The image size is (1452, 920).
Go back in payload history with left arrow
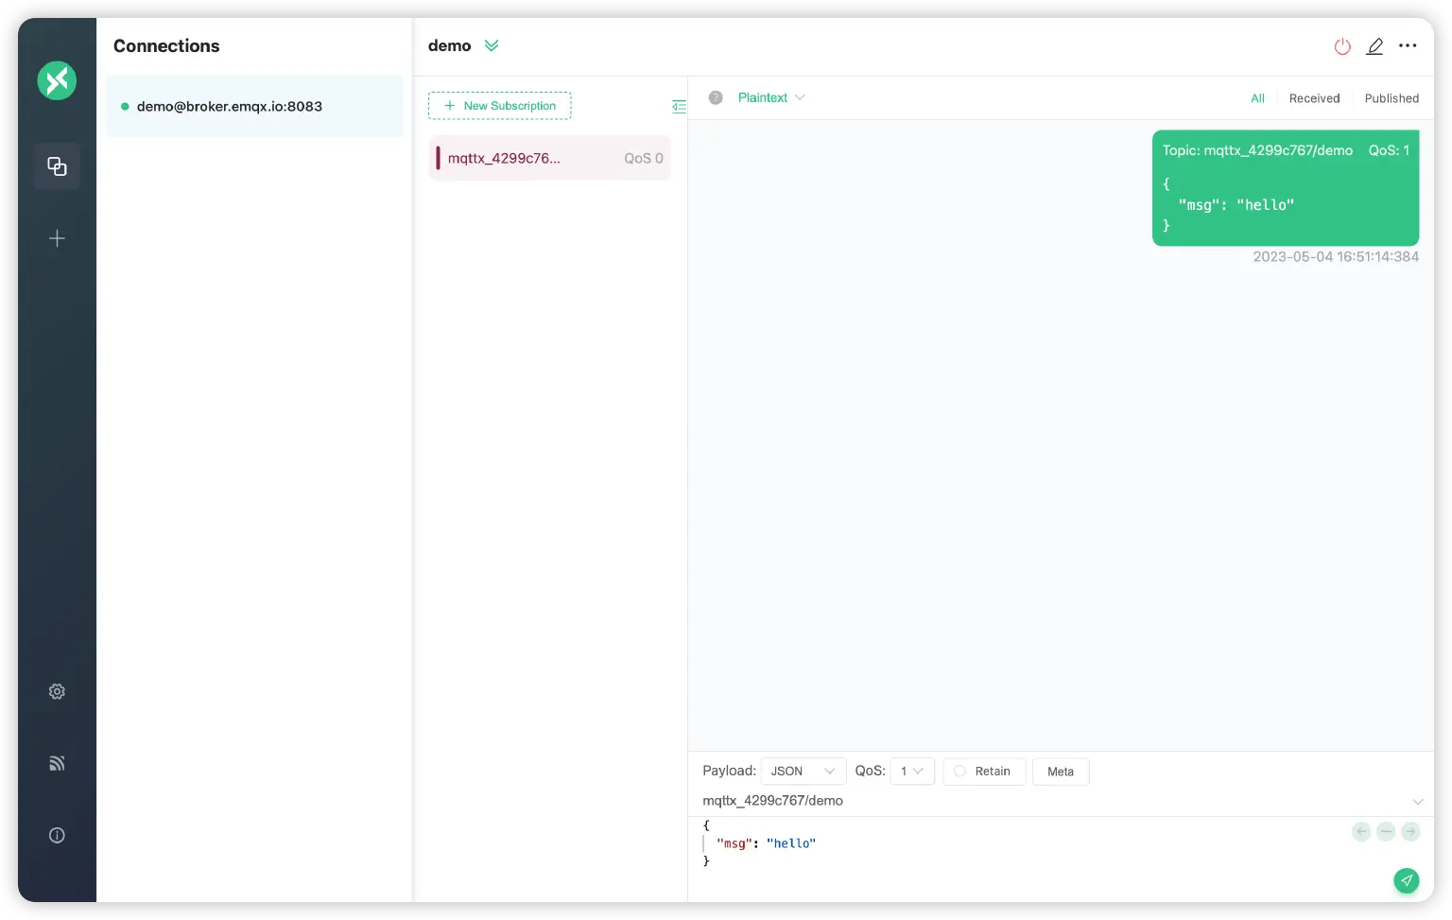[x=1361, y=831]
